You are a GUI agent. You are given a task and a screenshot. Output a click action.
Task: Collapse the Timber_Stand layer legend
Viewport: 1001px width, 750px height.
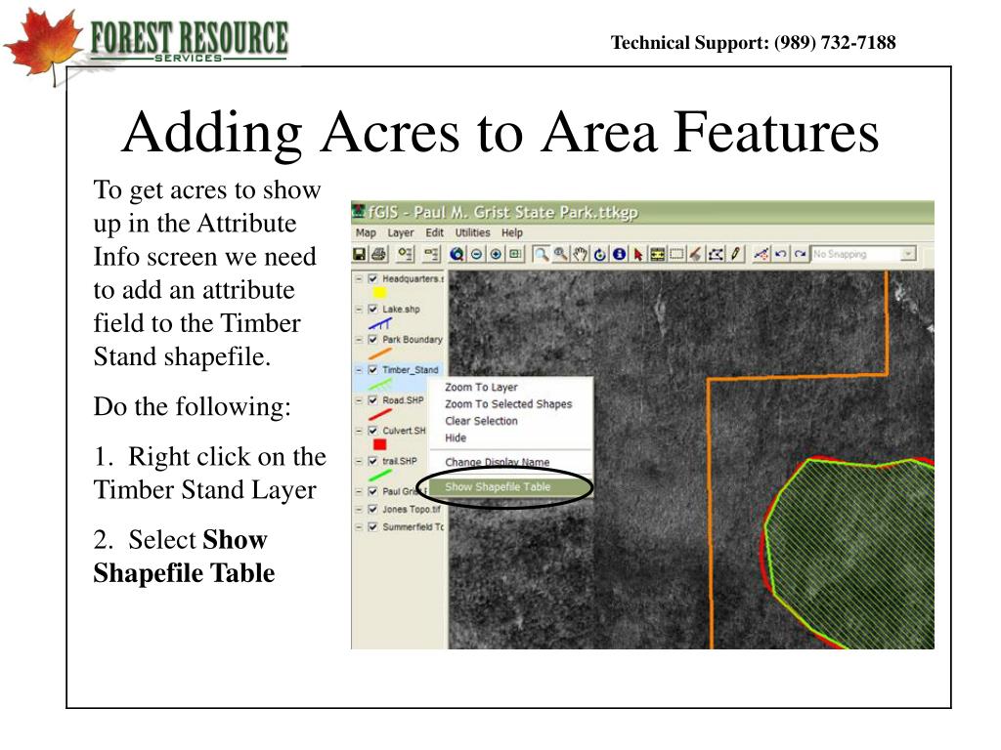click(359, 370)
